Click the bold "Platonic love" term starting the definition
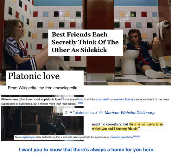171x155 pixels. (x=9, y=99)
